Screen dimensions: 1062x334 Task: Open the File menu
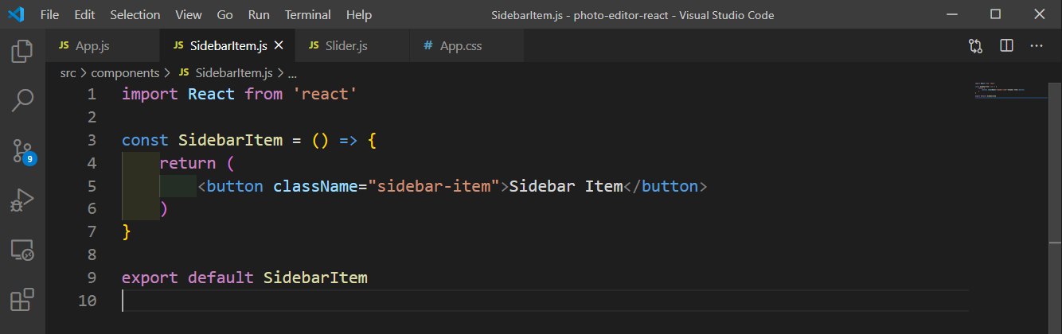tap(49, 15)
